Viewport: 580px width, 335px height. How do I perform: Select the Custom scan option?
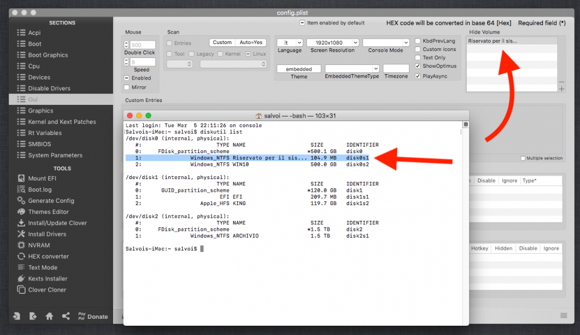click(x=222, y=42)
